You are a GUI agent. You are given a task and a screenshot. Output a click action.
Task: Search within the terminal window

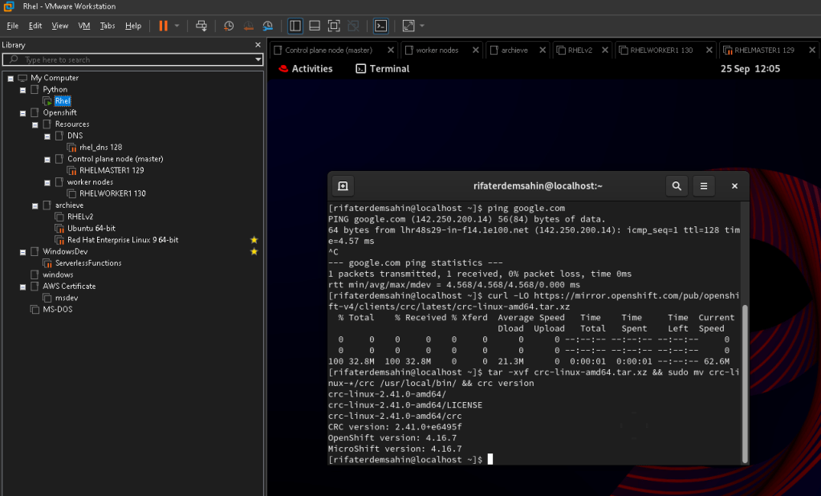pos(677,186)
